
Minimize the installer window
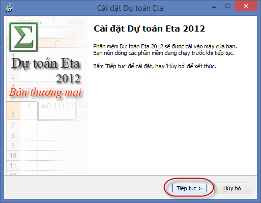(214, 7)
